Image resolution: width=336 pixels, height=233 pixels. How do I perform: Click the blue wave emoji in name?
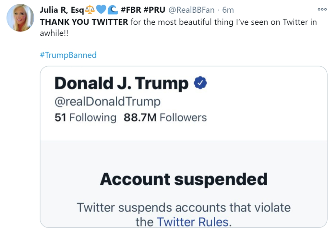click(x=112, y=10)
